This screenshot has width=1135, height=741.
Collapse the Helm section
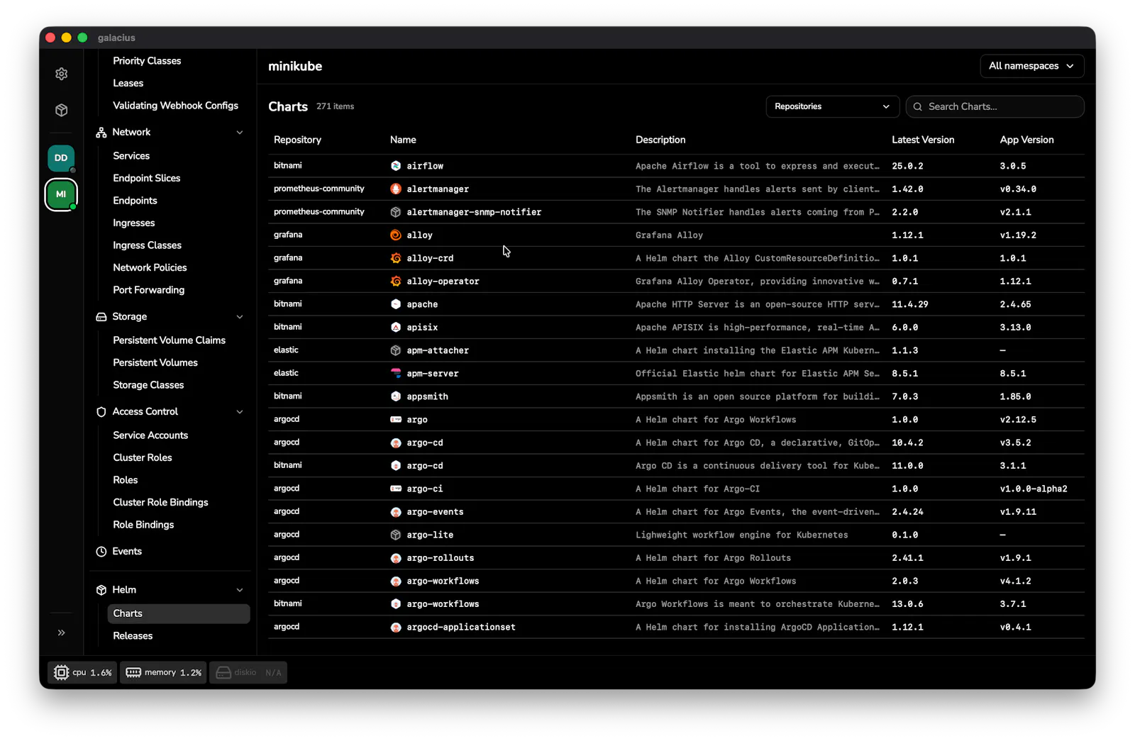click(240, 590)
